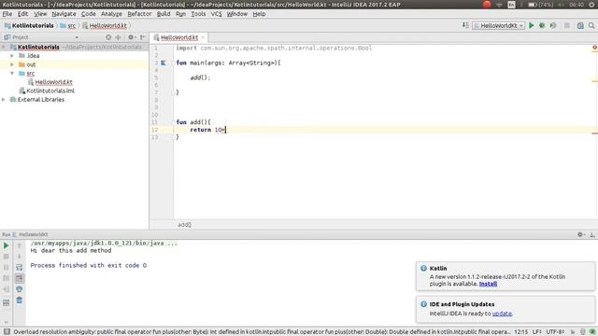Image resolution: width=598 pixels, height=336 pixels.
Task: Close the HelloWorld.kt editor tab
Action: pos(203,37)
